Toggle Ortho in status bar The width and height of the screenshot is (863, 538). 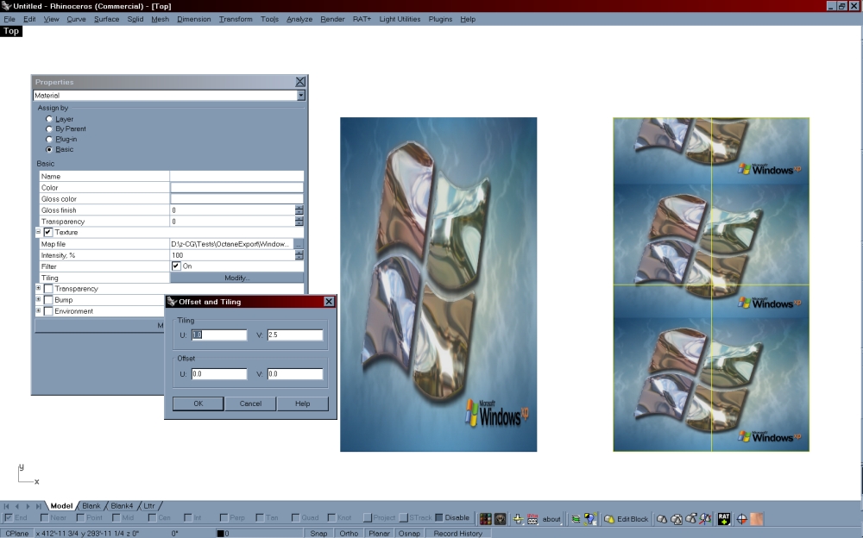point(349,533)
